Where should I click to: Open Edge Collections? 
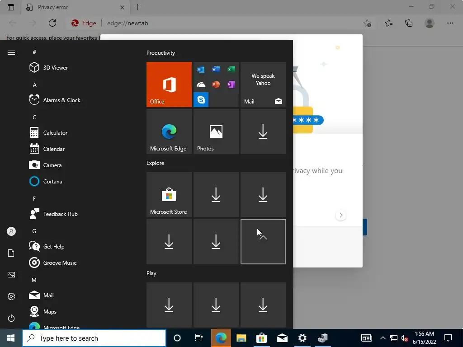coord(409,23)
